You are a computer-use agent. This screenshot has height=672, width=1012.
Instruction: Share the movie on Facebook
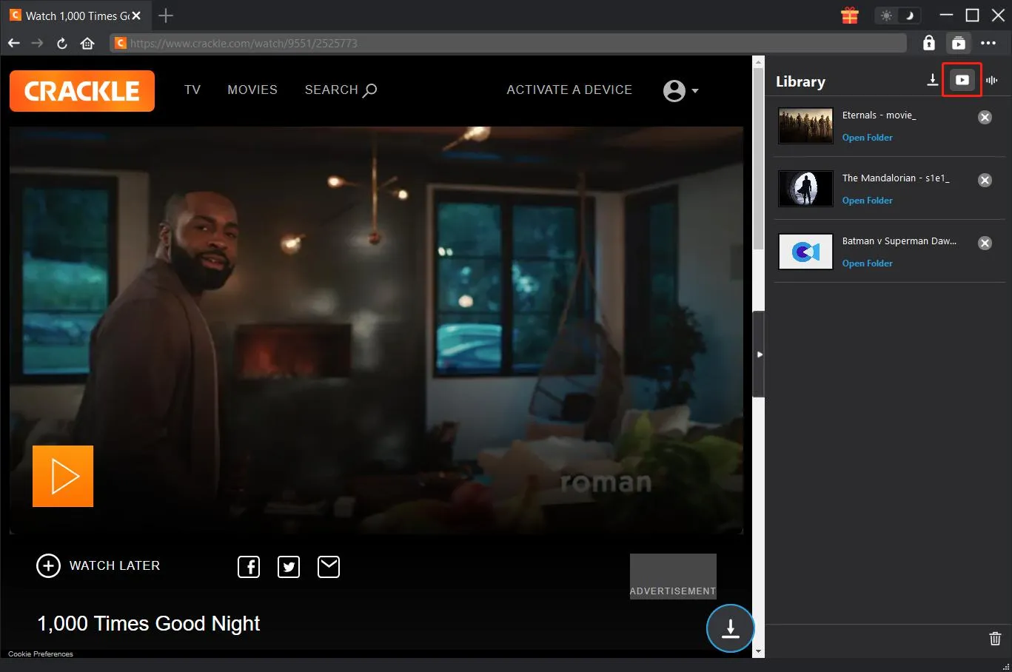coord(249,567)
